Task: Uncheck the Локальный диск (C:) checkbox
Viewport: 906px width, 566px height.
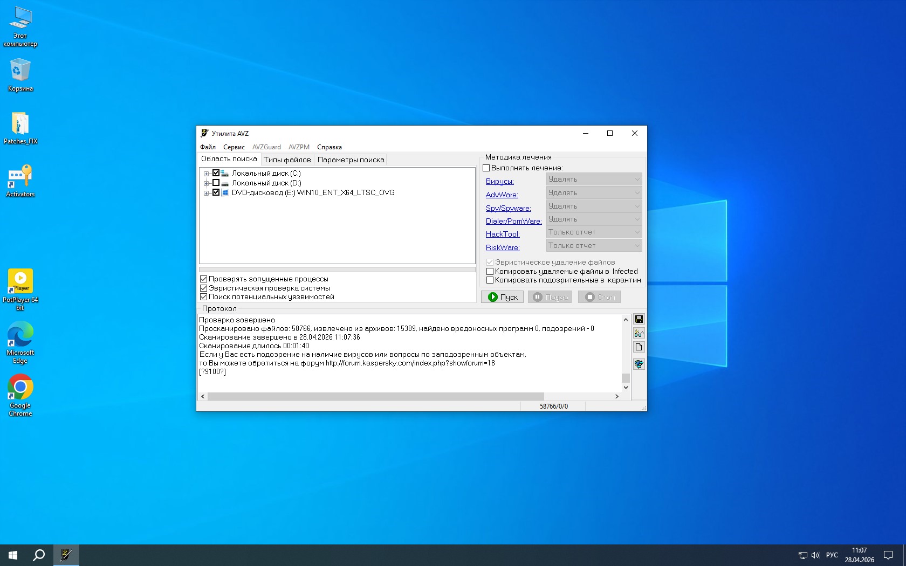Action: (216, 173)
